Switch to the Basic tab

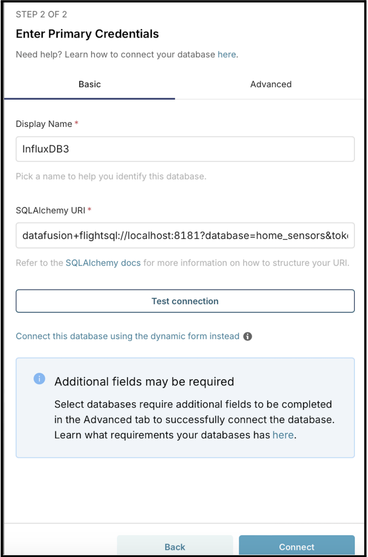90,84
